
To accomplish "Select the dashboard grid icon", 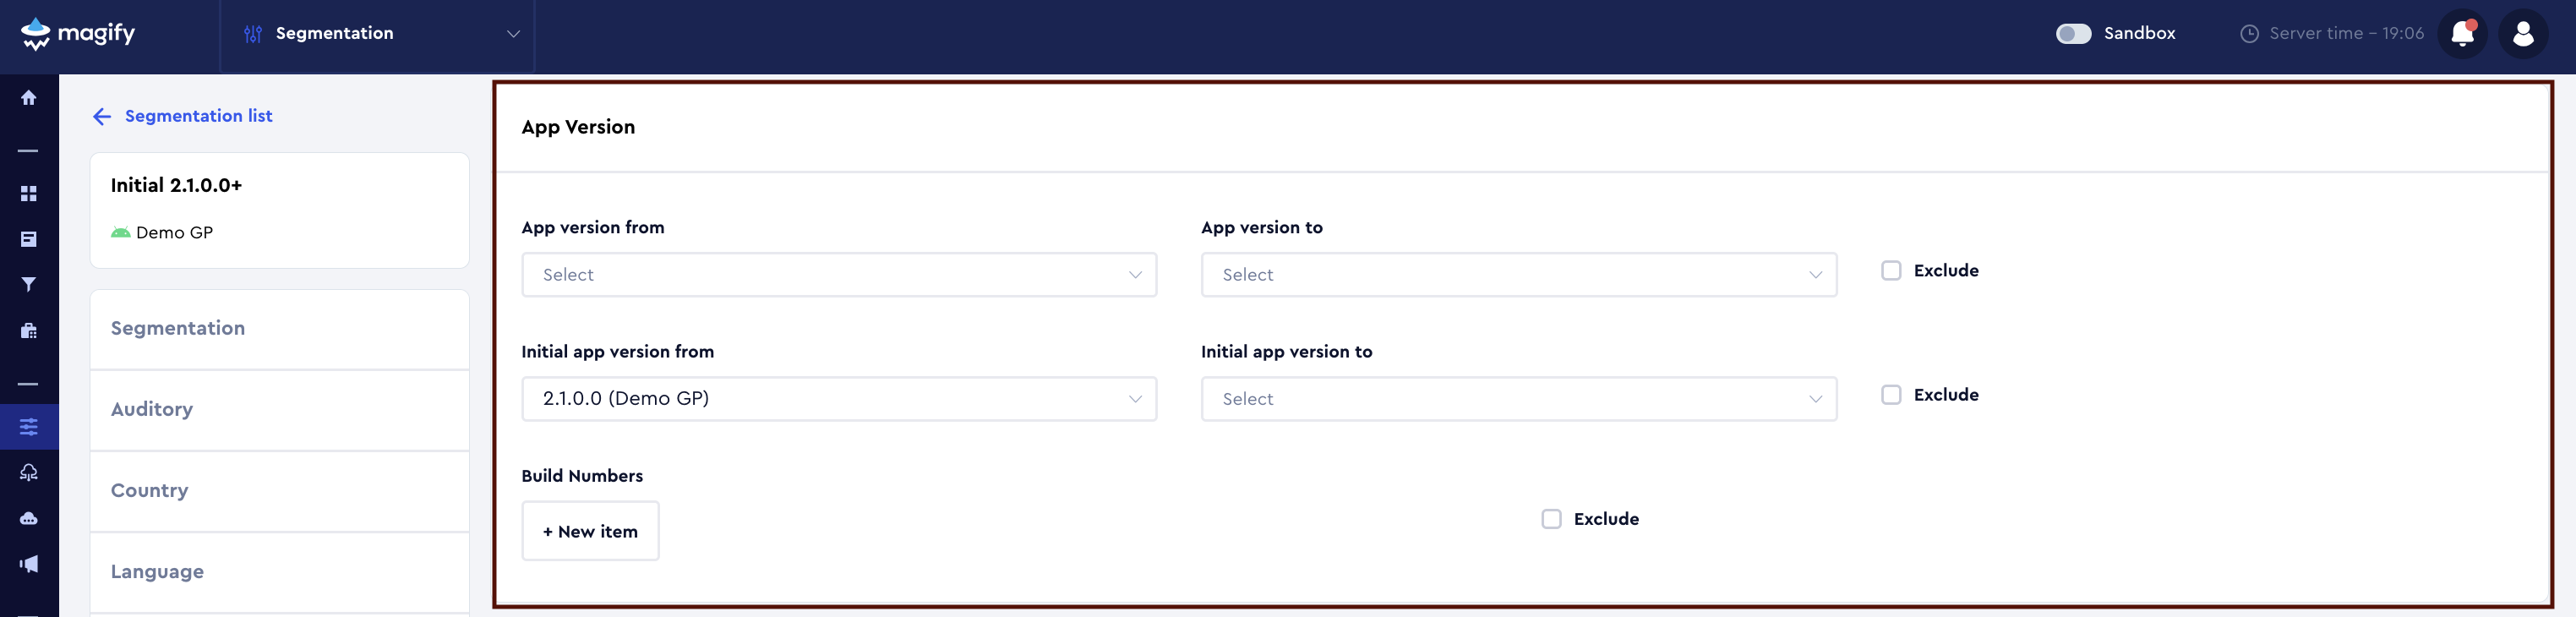I will [28, 193].
